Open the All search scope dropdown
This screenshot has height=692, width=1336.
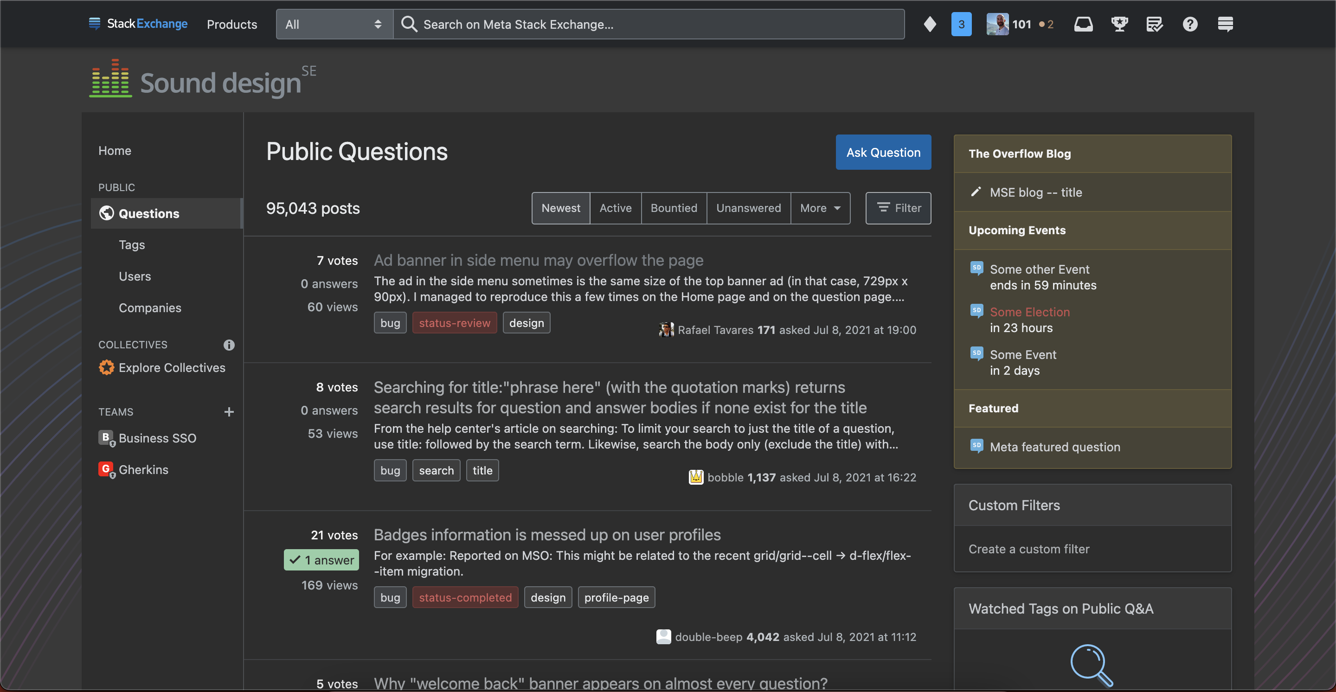pos(334,24)
